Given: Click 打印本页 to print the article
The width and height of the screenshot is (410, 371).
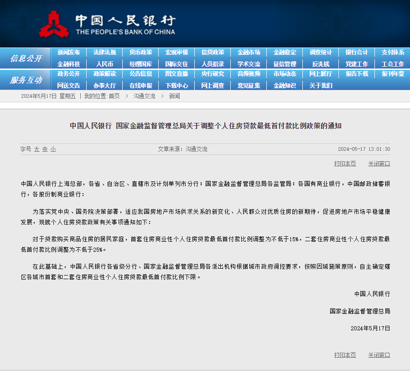Looking at the screenshot, I should (x=345, y=163).
